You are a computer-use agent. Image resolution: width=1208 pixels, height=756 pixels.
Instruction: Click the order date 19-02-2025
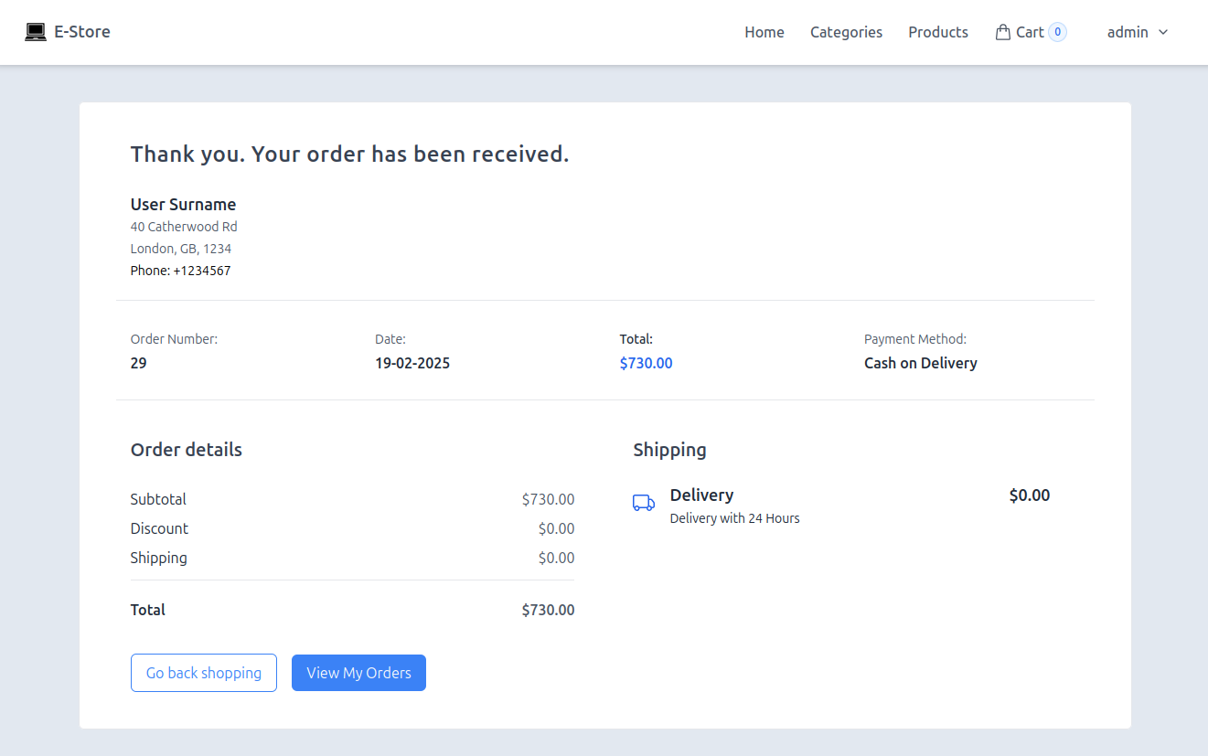pyautogui.click(x=412, y=363)
